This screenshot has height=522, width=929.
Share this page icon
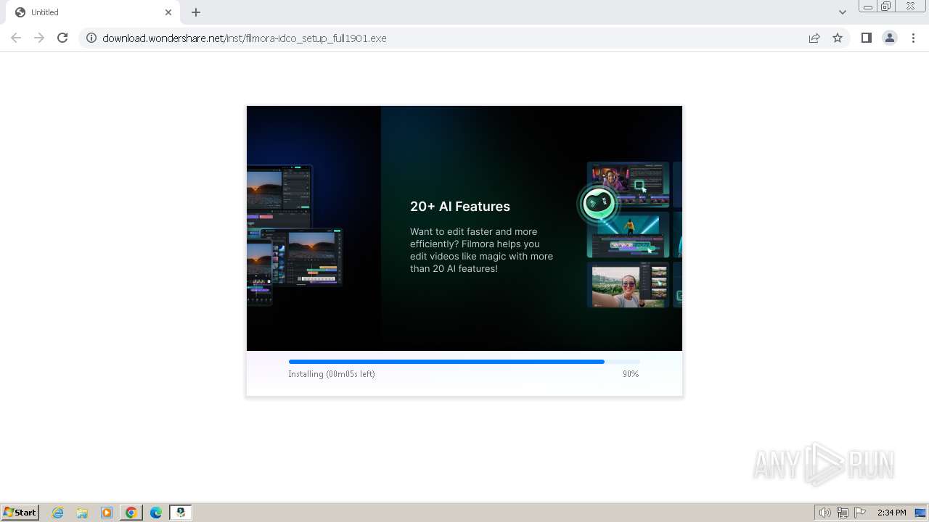(814, 38)
